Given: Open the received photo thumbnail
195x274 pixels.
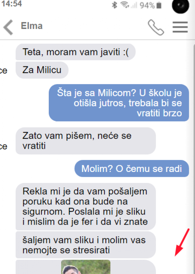Looking at the screenshot, I should tap(85, 267).
